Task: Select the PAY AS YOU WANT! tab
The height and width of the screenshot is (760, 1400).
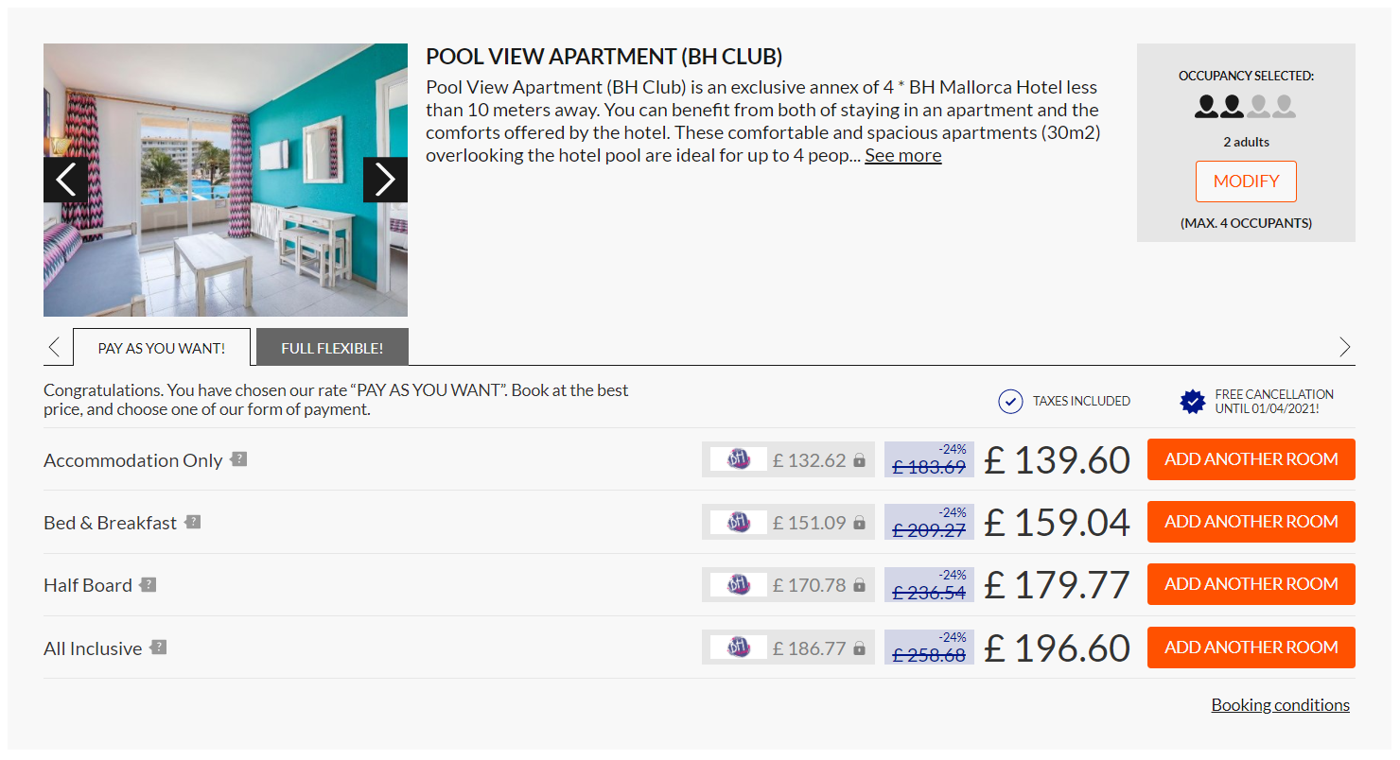Action: 162,347
